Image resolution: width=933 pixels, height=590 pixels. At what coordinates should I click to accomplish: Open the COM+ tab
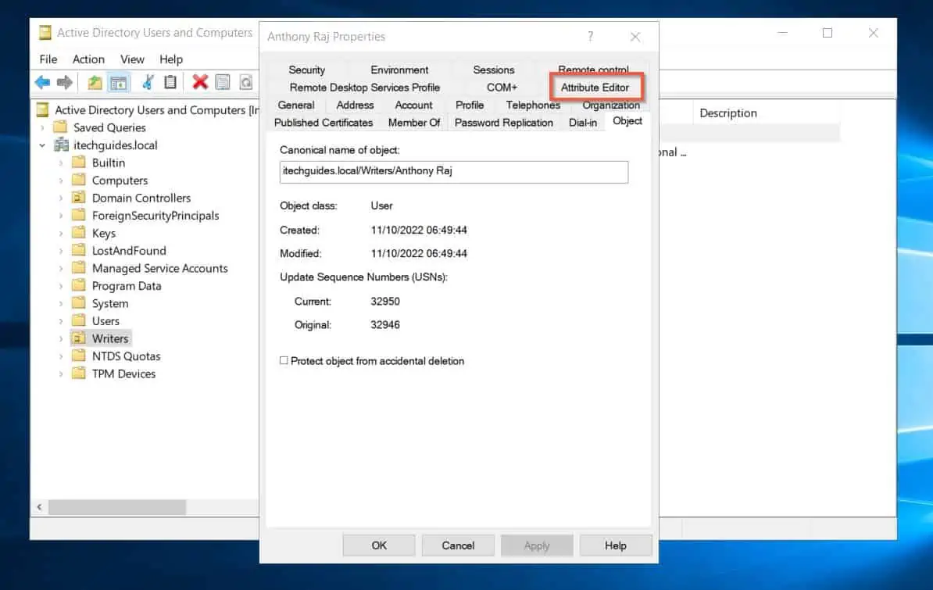(x=502, y=88)
